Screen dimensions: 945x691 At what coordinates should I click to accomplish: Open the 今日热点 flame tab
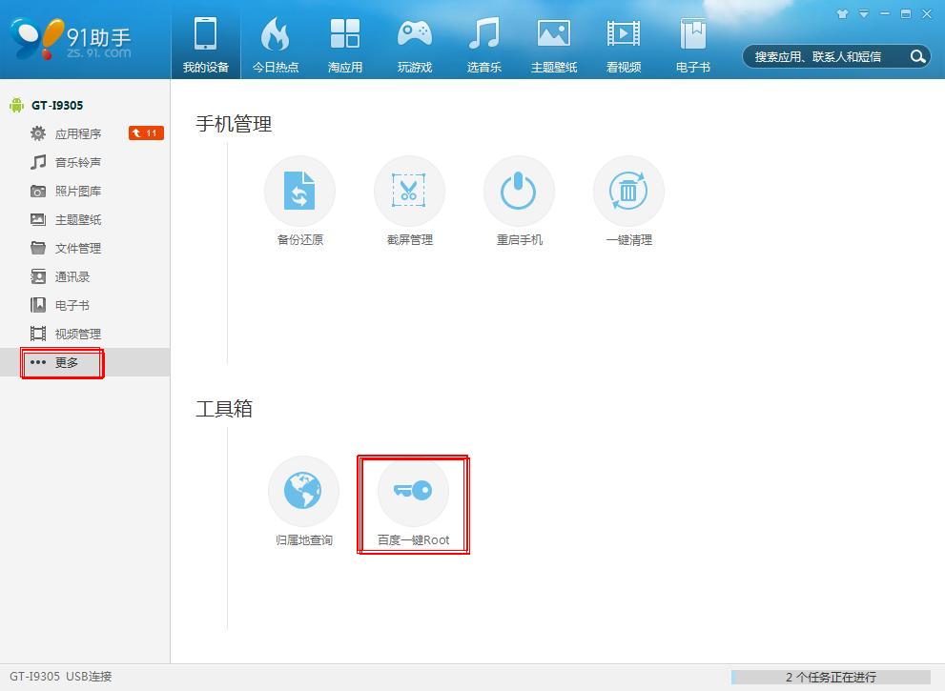point(276,45)
